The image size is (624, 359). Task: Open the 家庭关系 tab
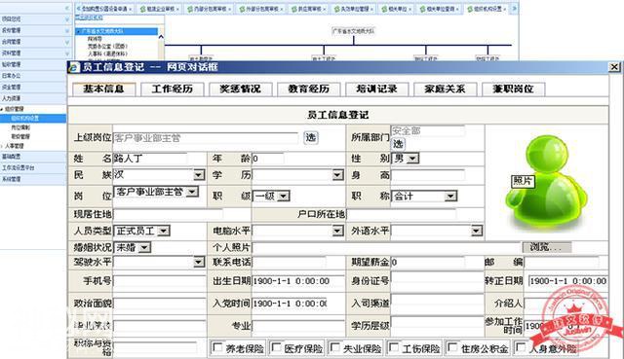445,89
